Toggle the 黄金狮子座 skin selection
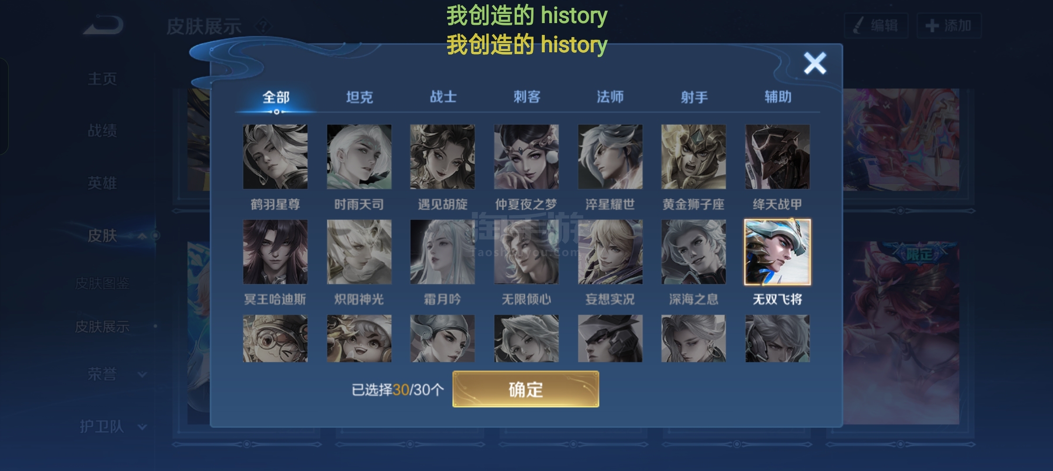The width and height of the screenshot is (1053, 471). click(694, 157)
